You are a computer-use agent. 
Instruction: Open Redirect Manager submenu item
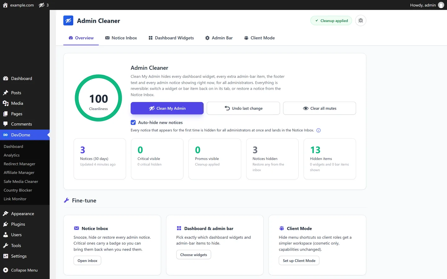tap(19, 164)
